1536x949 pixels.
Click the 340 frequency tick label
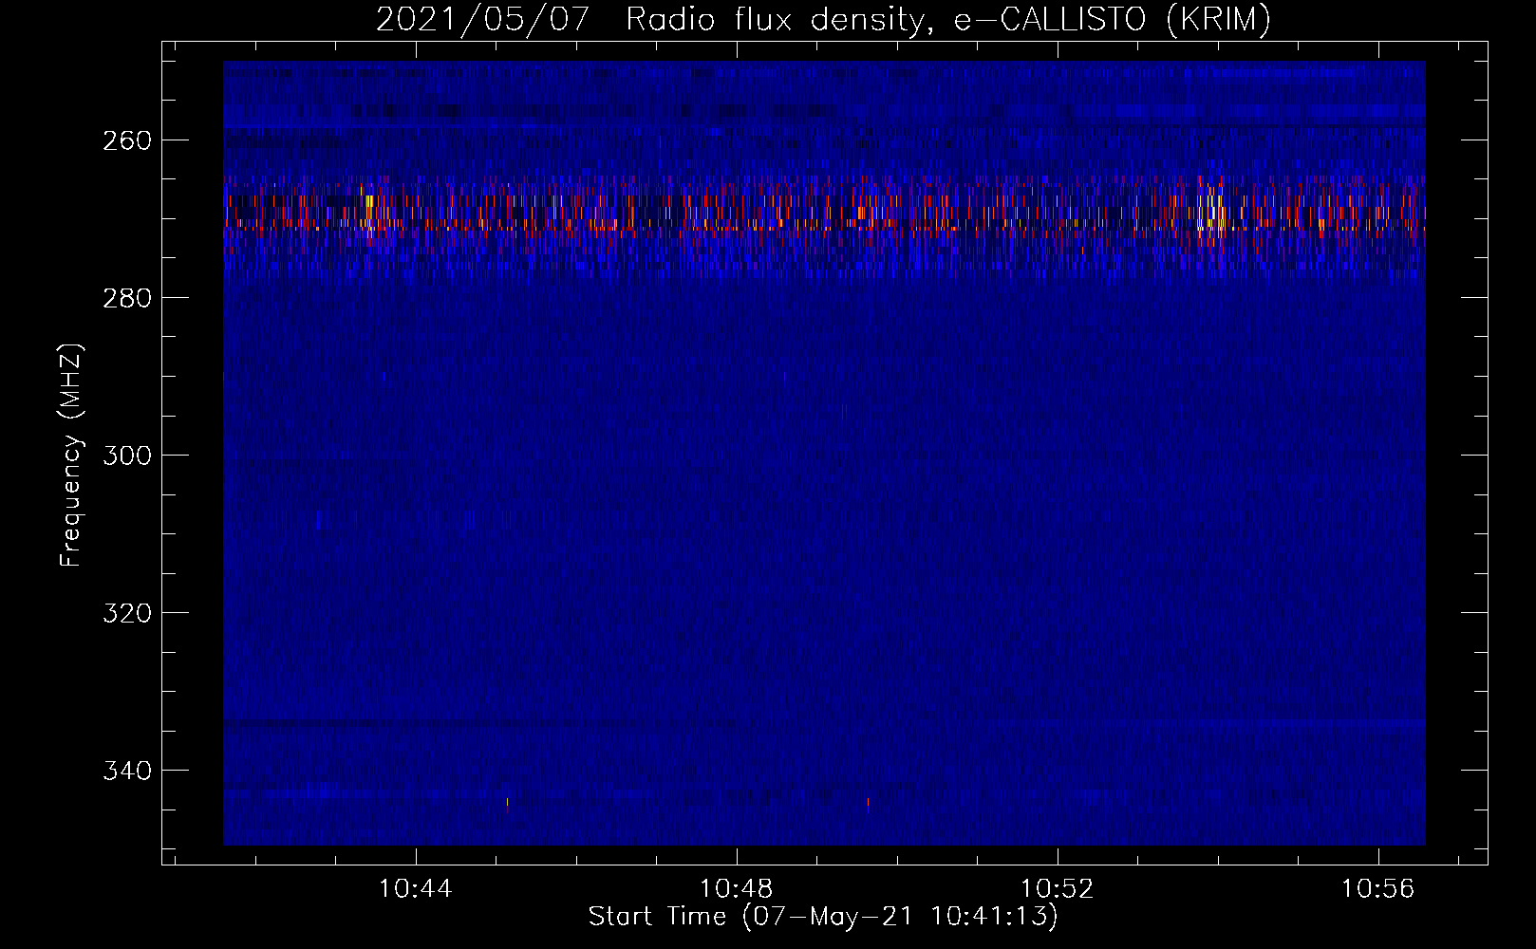(x=127, y=771)
